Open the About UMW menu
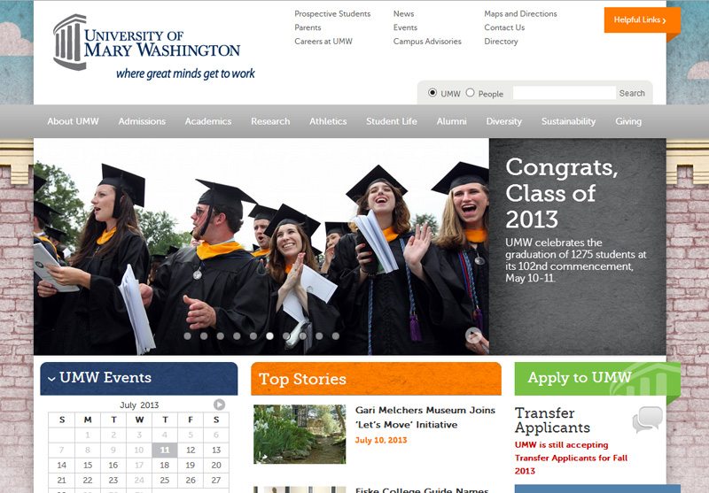The height and width of the screenshot is (493, 709). pyautogui.click(x=73, y=121)
